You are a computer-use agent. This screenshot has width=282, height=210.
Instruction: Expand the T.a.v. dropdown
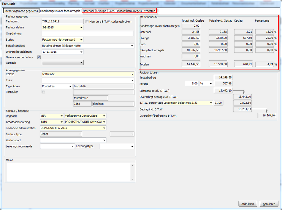pyautogui.click(x=132, y=80)
